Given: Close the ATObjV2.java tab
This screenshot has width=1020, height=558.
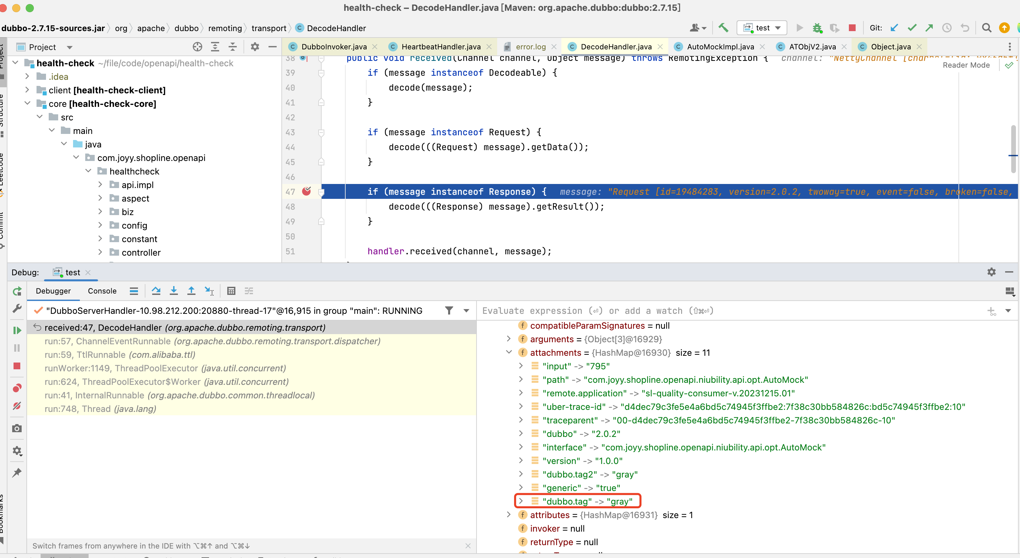Looking at the screenshot, I should (844, 47).
